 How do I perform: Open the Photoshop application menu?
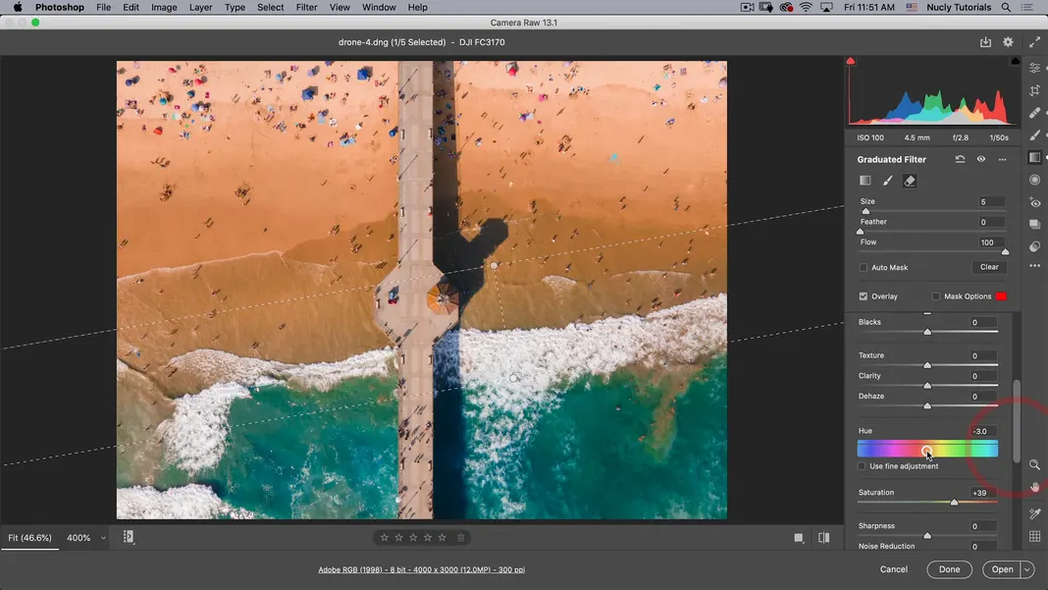click(60, 7)
